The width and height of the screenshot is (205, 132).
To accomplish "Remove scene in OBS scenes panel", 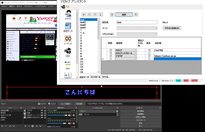I will pyautogui.click(x=6, y=126).
